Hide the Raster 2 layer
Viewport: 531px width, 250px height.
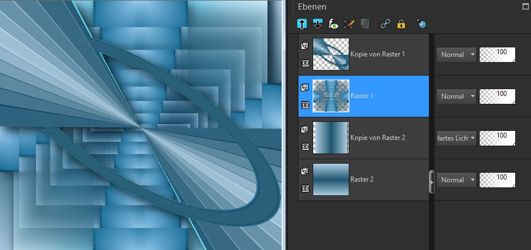[305, 188]
